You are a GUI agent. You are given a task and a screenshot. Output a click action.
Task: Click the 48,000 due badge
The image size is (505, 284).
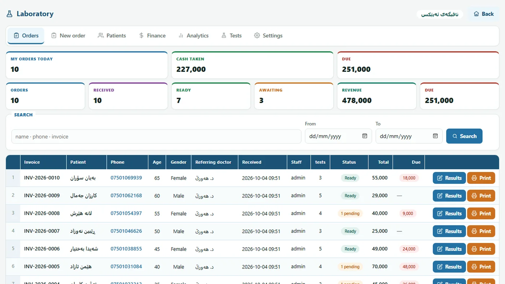click(x=409, y=267)
